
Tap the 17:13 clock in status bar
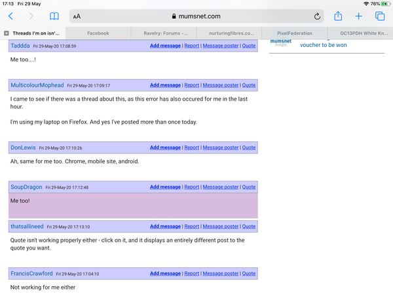click(x=8, y=4)
